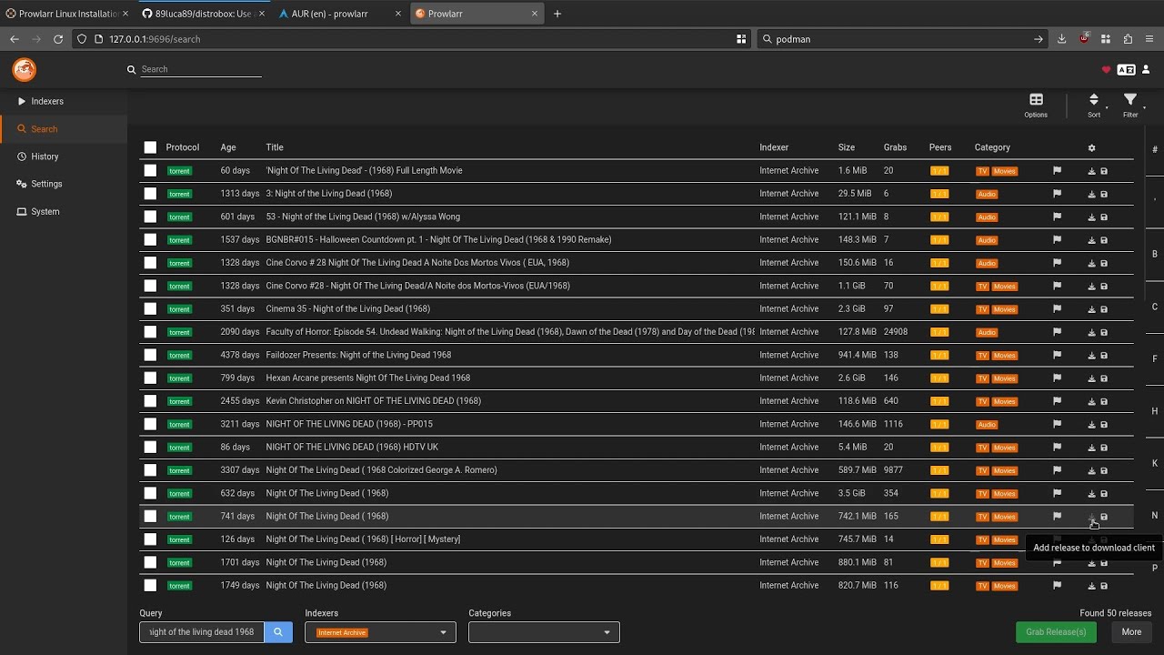Open table Options
The width and height of the screenshot is (1164, 655).
(1036, 106)
